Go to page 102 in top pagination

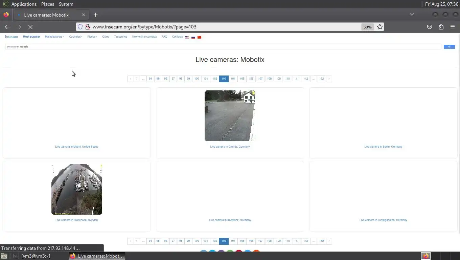(x=215, y=79)
